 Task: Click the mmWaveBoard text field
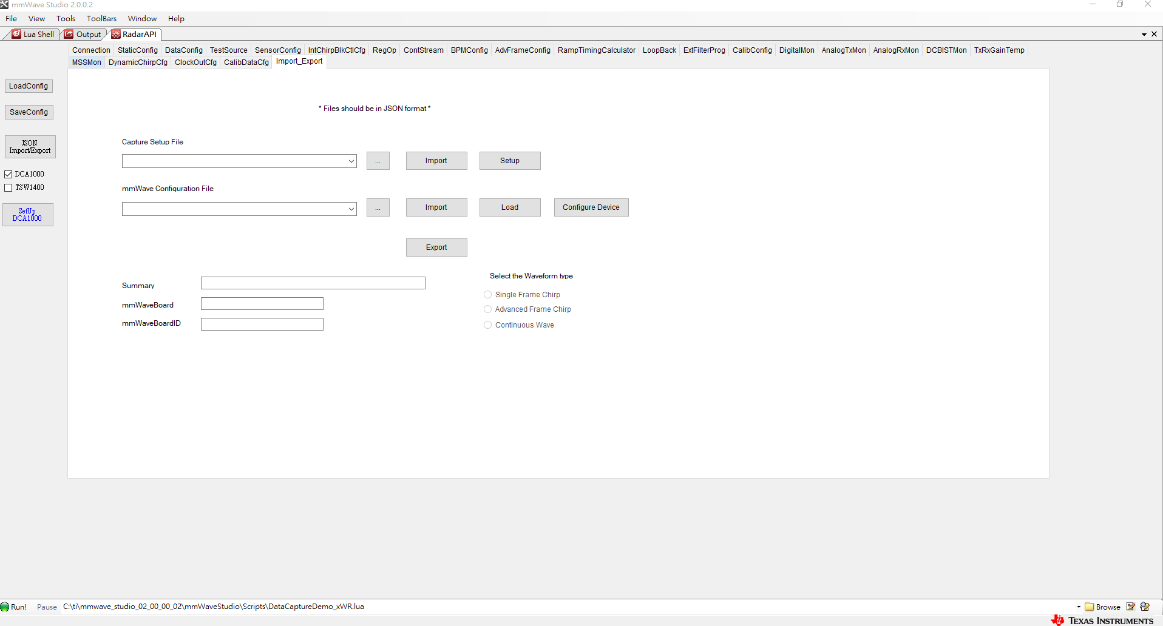[x=262, y=304]
